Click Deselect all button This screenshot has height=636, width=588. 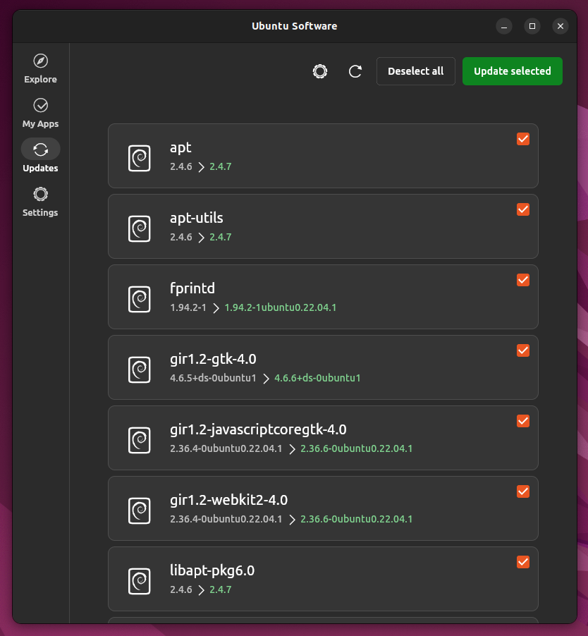(416, 71)
